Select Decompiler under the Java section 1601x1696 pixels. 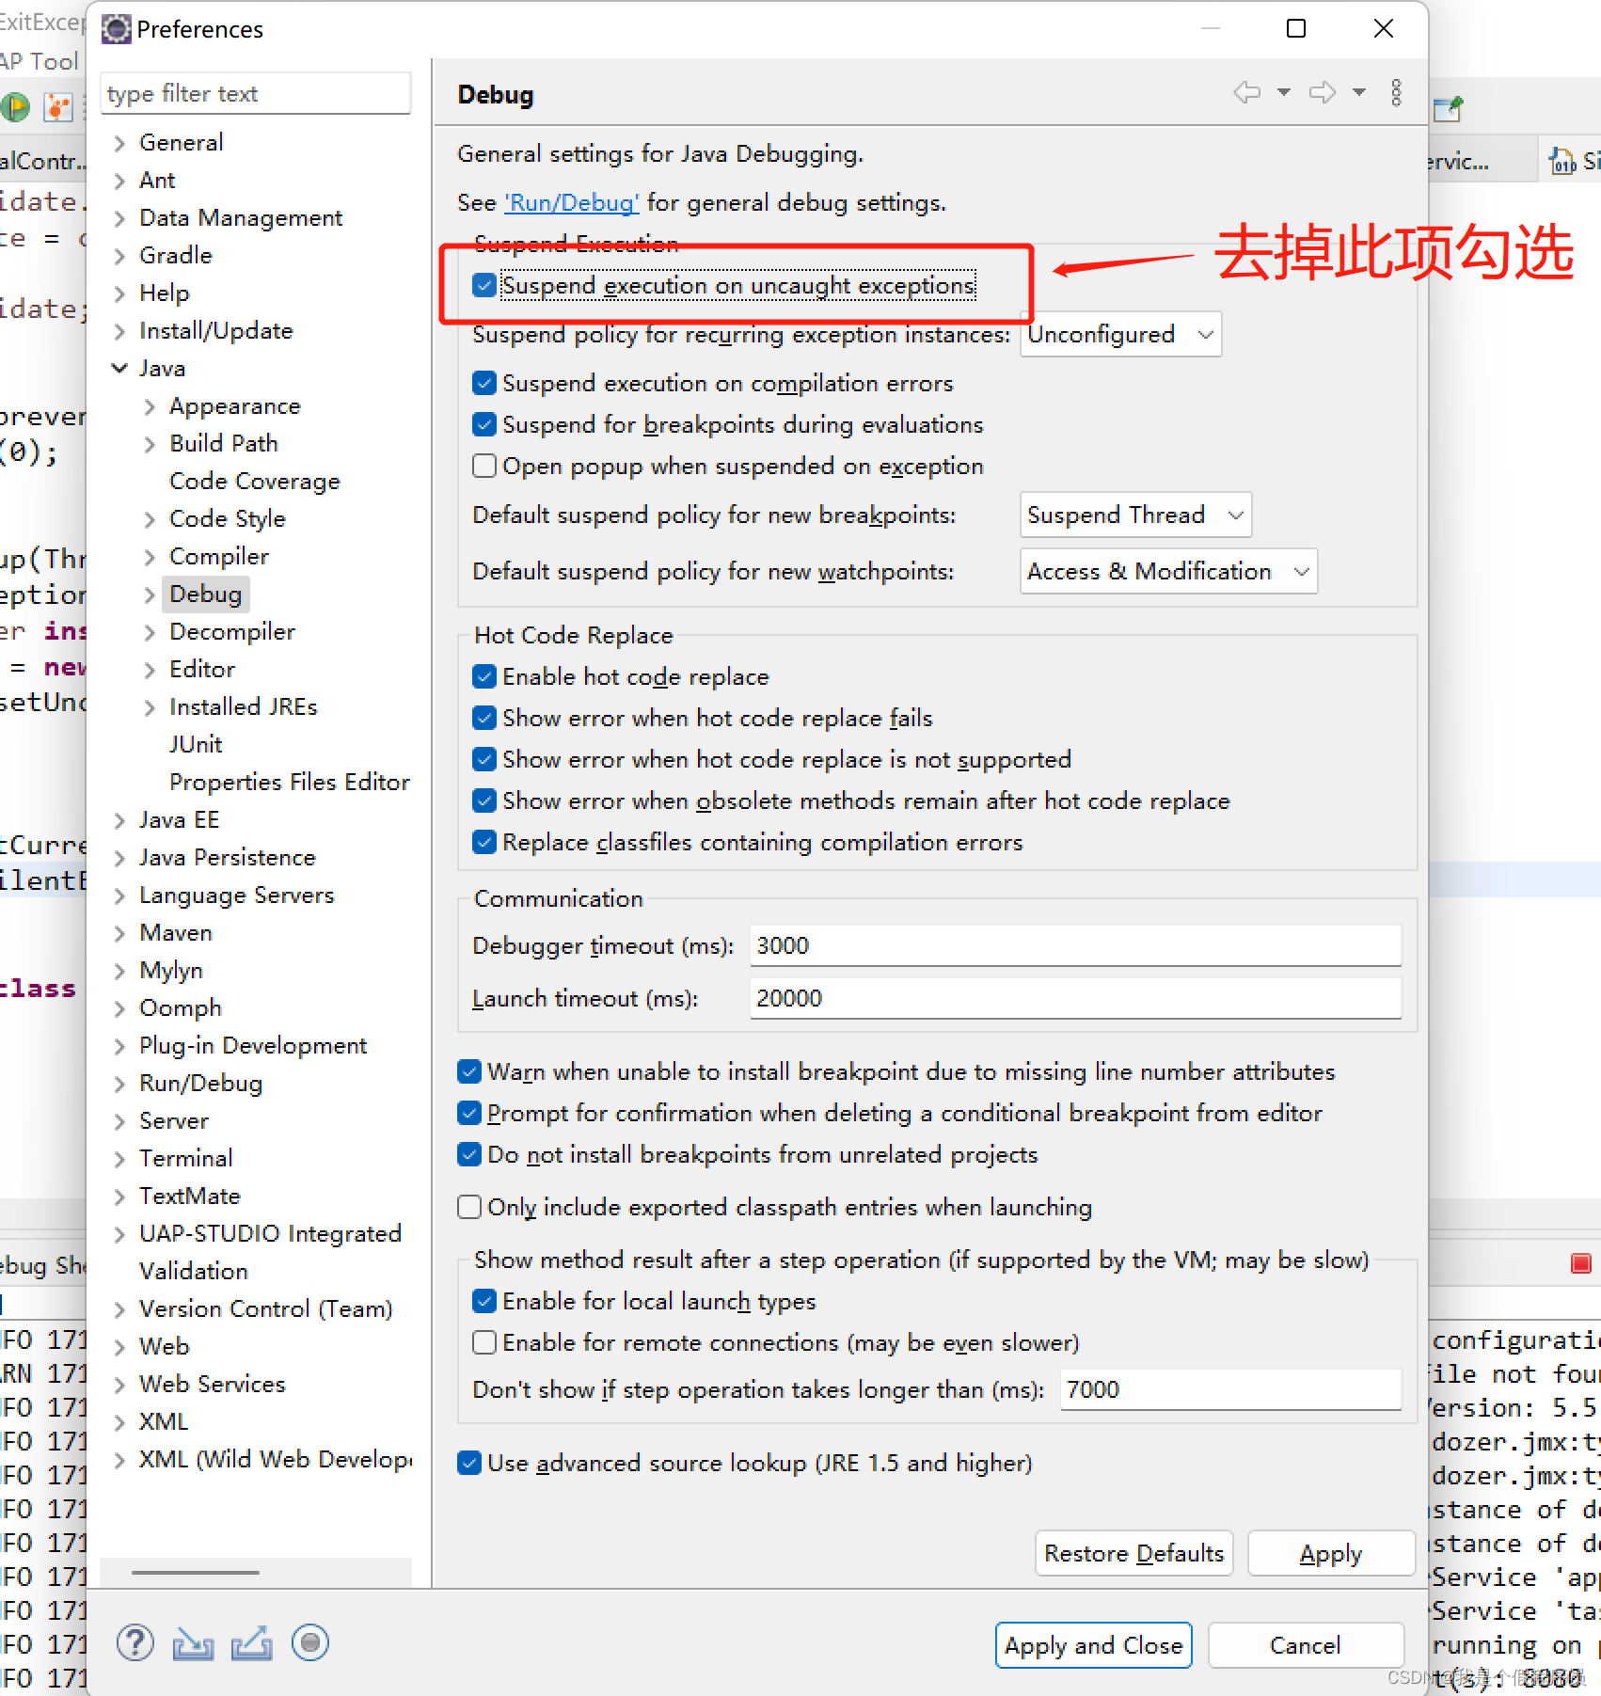(231, 631)
